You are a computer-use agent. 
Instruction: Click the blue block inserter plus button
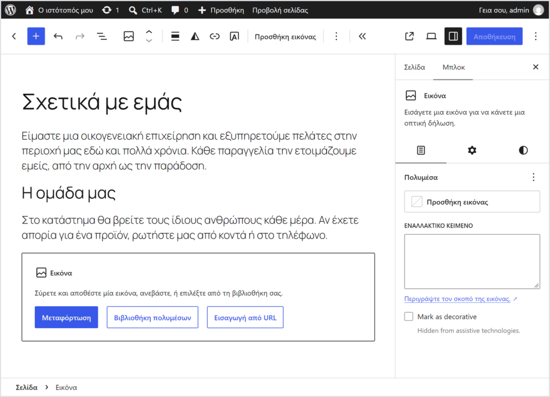pos(36,36)
